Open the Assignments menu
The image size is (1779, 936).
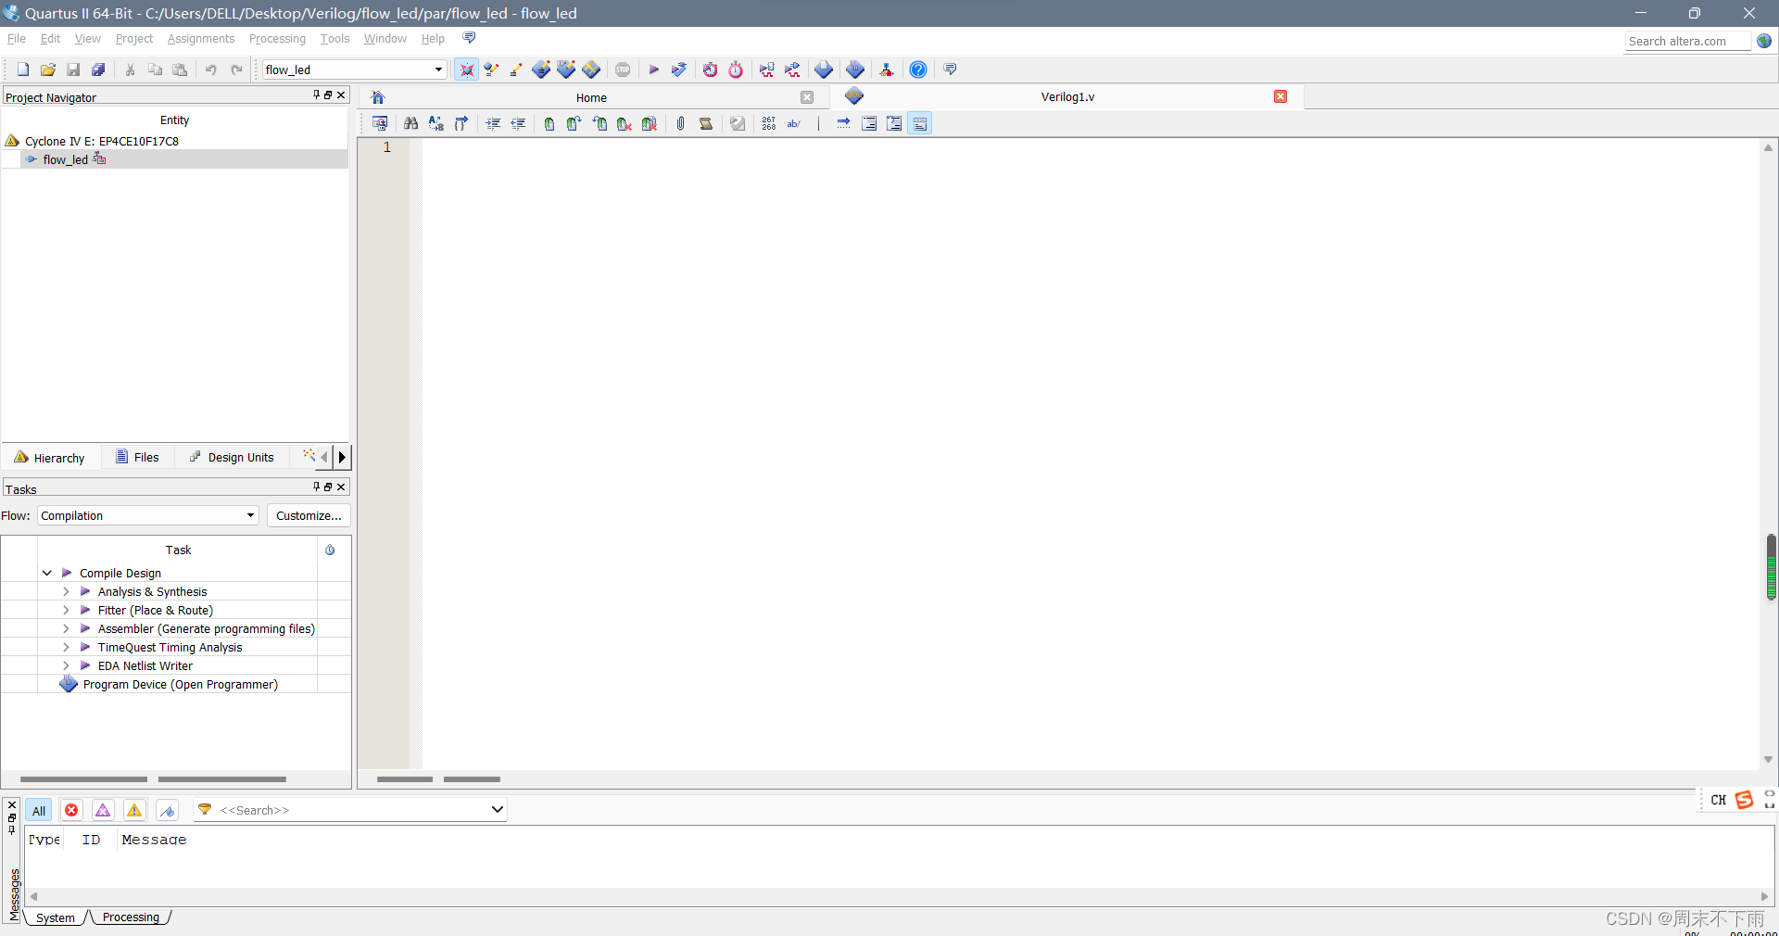tap(201, 39)
